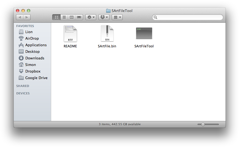Switch to Cover Flow view
The height and width of the screenshot is (147, 239).
click(79, 17)
